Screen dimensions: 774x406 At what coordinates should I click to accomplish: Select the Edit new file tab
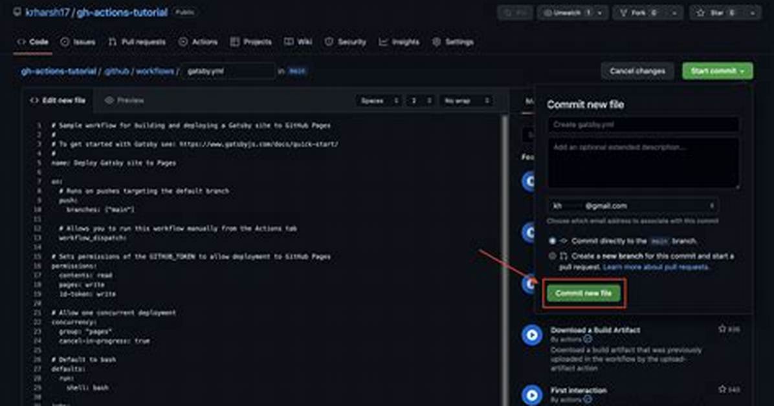[58, 100]
